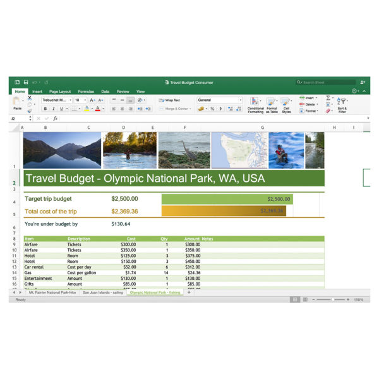This screenshot has width=379, height=379.
Task: Open the Mt. Rainier National Park-hike sheet
Action: 52,292
